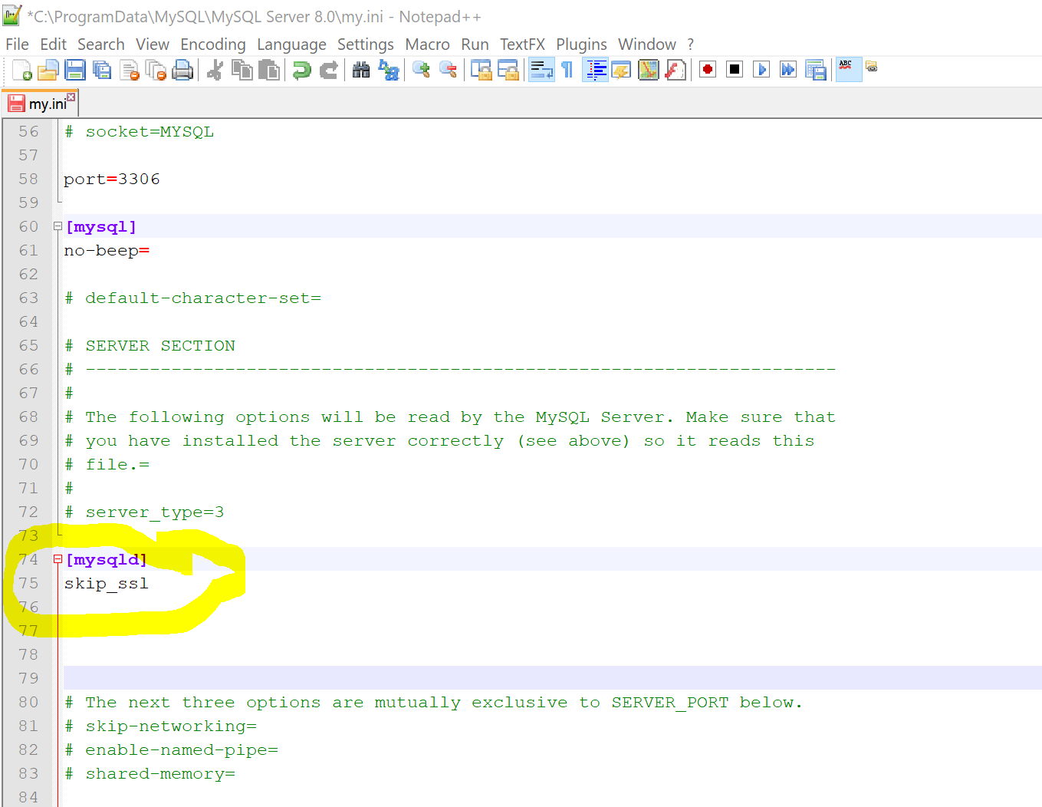
Task: Toggle synchronized horizontal scrolling
Action: (x=508, y=71)
